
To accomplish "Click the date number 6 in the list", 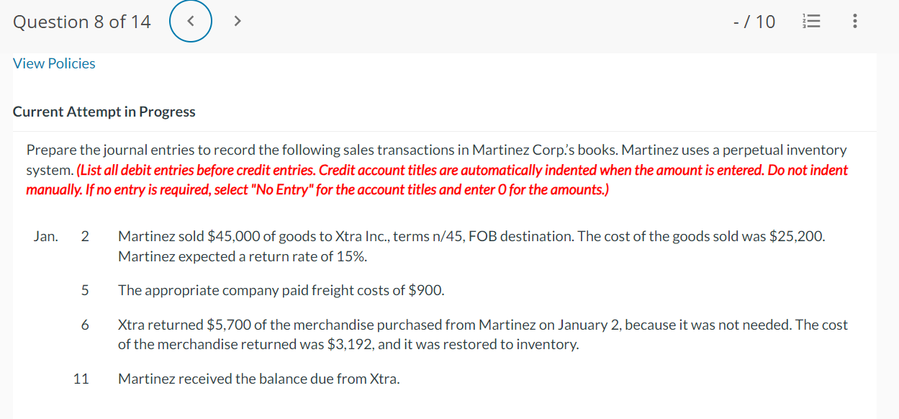I will pos(85,325).
